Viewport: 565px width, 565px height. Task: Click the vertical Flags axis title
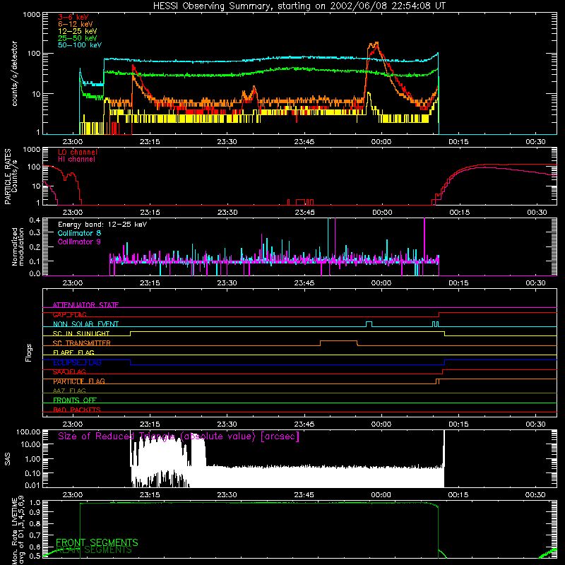click(29, 352)
